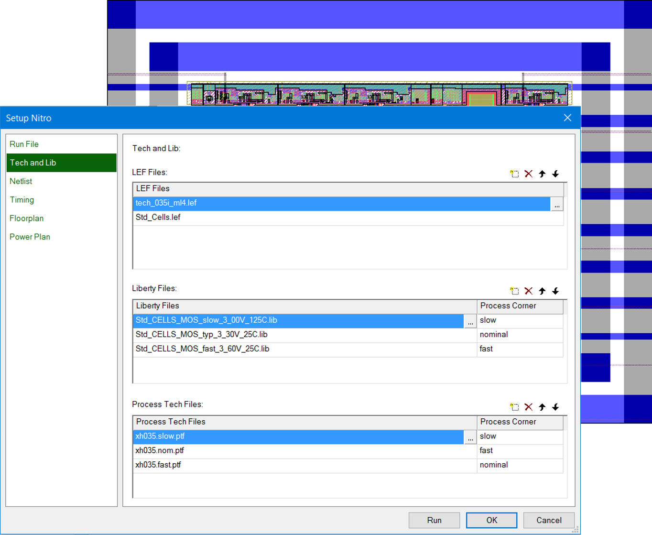This screenshot has width=652, height=535.
Task: Move selected Liberty file down
Action: point(555,291)
